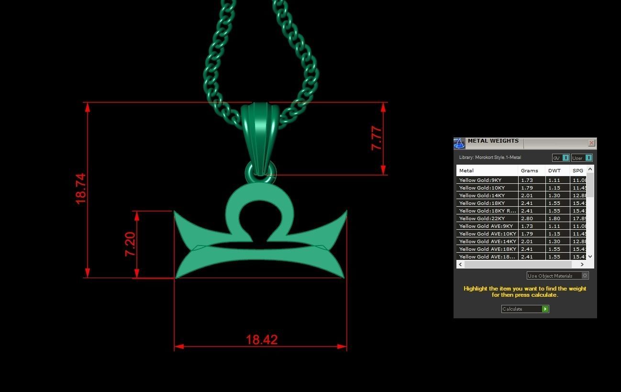Click the 7.77 bail dimension label
This screenshot has height=392, width=621.
point(377,138)
